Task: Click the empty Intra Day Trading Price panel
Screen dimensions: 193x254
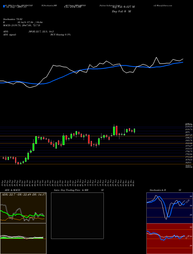Action: click(x=77, y=216)
